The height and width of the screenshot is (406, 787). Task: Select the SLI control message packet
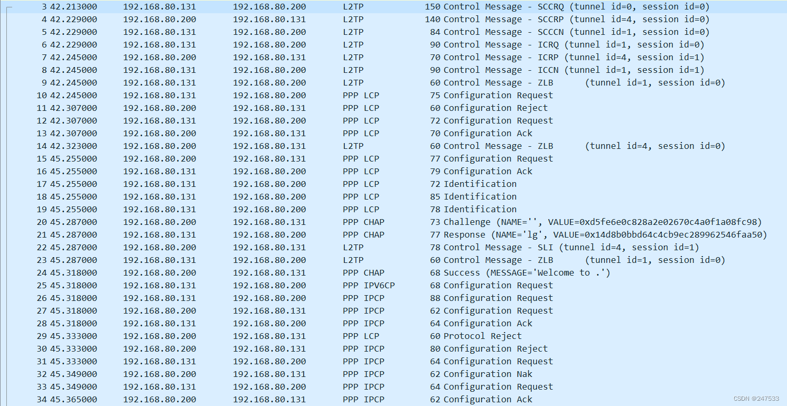click(x=394, y=248)
